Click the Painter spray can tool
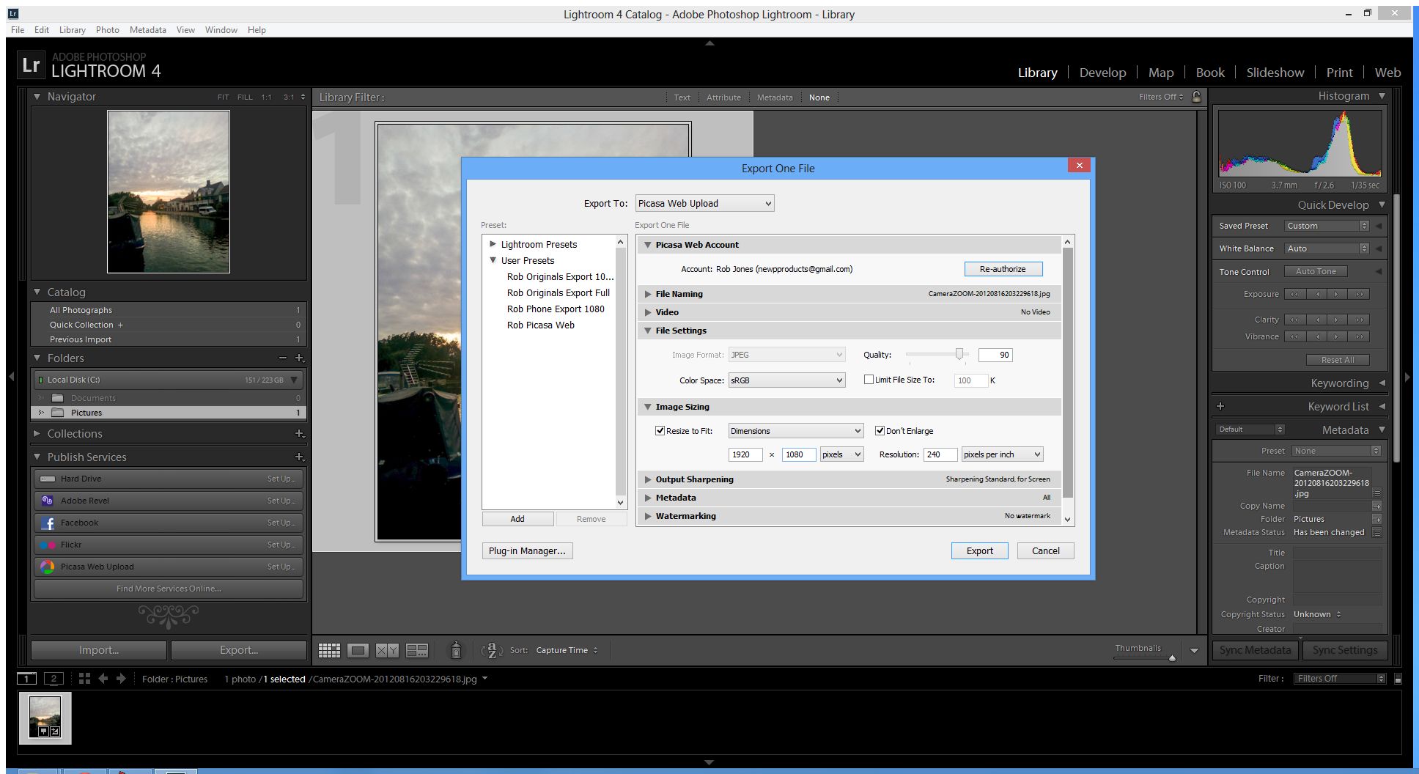The width and height of the screenshot is (1419, 774). [456, 650]
